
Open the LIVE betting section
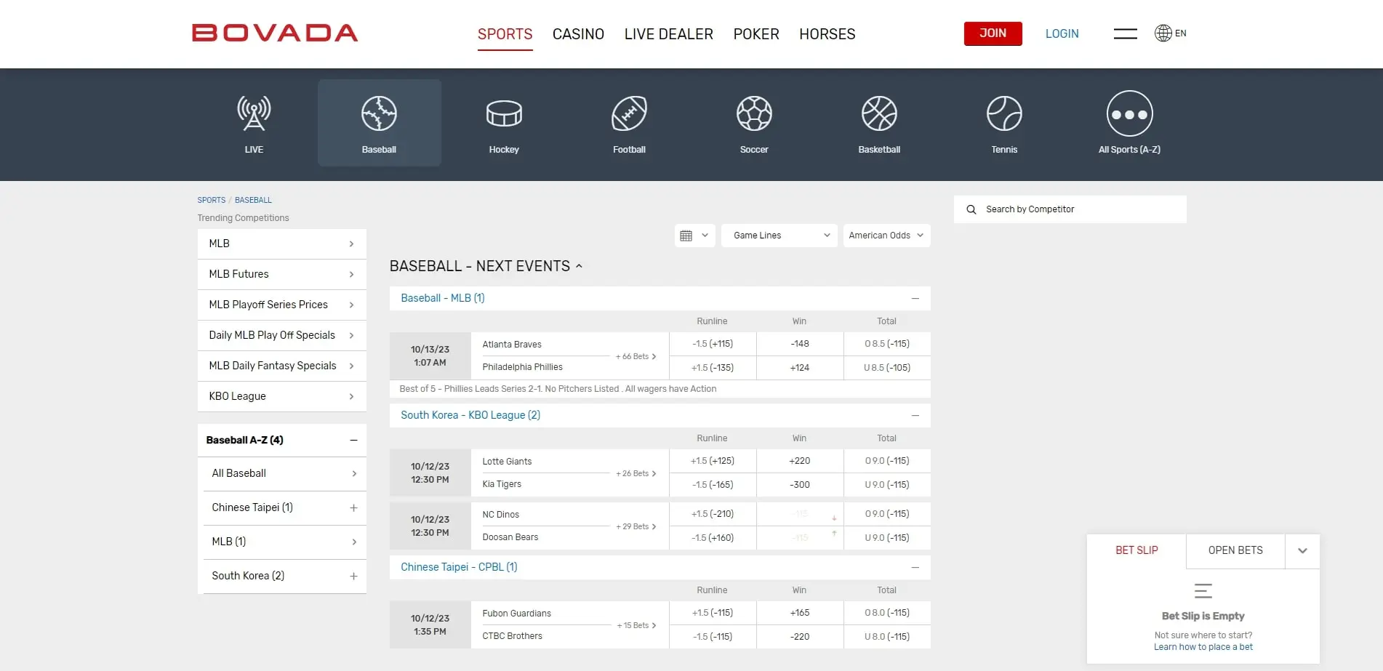coord(254,122)
